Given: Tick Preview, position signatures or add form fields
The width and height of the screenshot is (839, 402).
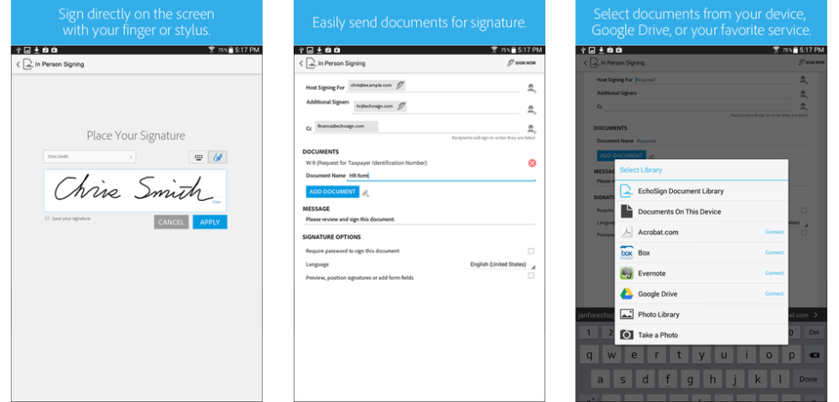Looking at the screenshot, I should pos(531,276).
